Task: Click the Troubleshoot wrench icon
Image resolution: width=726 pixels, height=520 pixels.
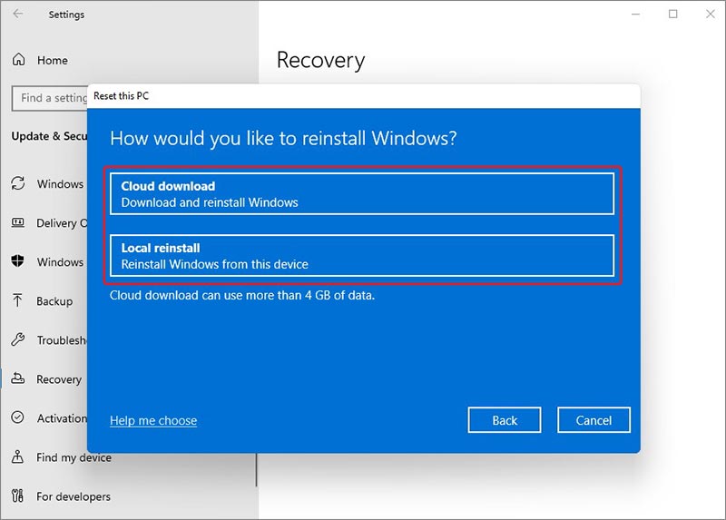Action: pos(18,339)
